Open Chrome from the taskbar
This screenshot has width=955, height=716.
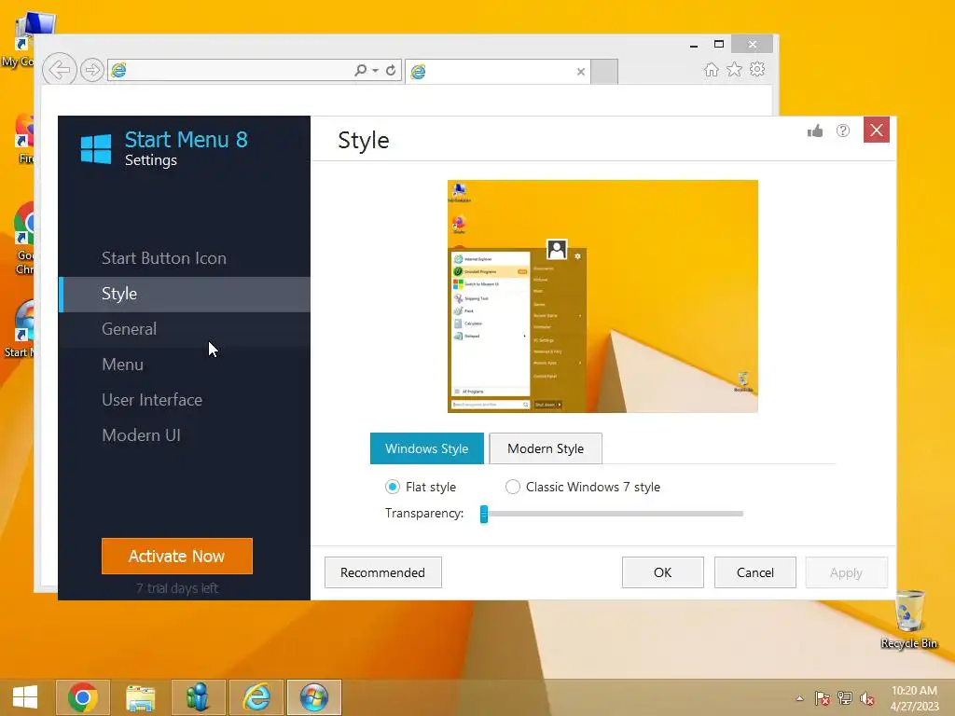(x=83, y=697)
